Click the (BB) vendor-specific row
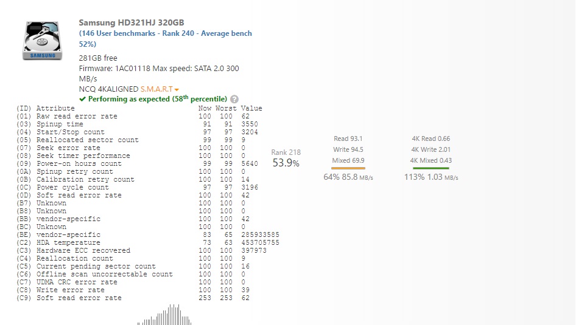 pos(133,219)
